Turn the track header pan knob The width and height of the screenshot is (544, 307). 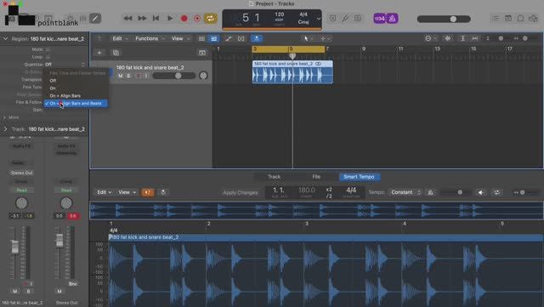[x=203, y=76]
